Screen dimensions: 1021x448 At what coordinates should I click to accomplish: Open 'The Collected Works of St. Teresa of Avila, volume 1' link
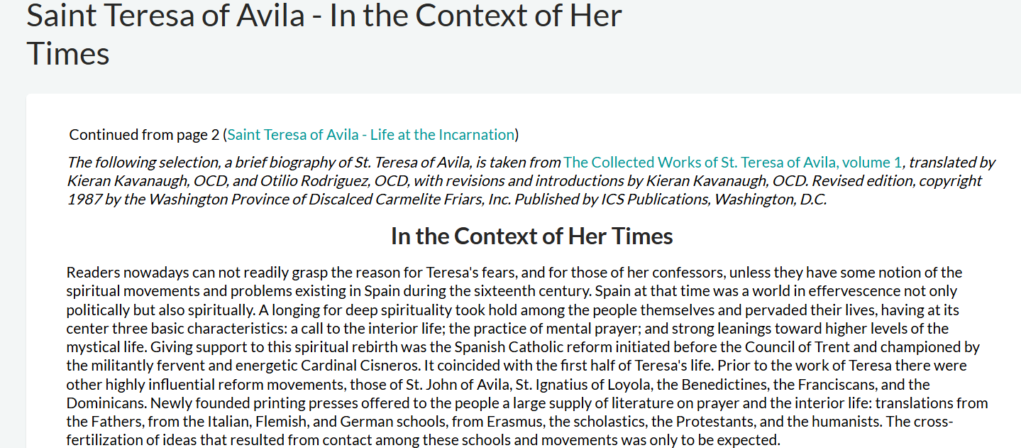pos(733,162)
